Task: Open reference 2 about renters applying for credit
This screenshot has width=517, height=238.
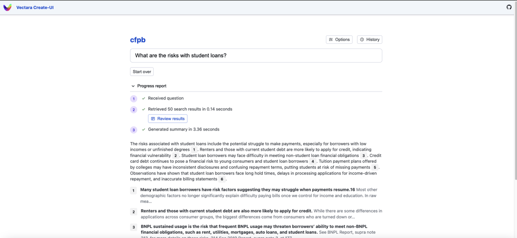Action: (x=226, y=211)
